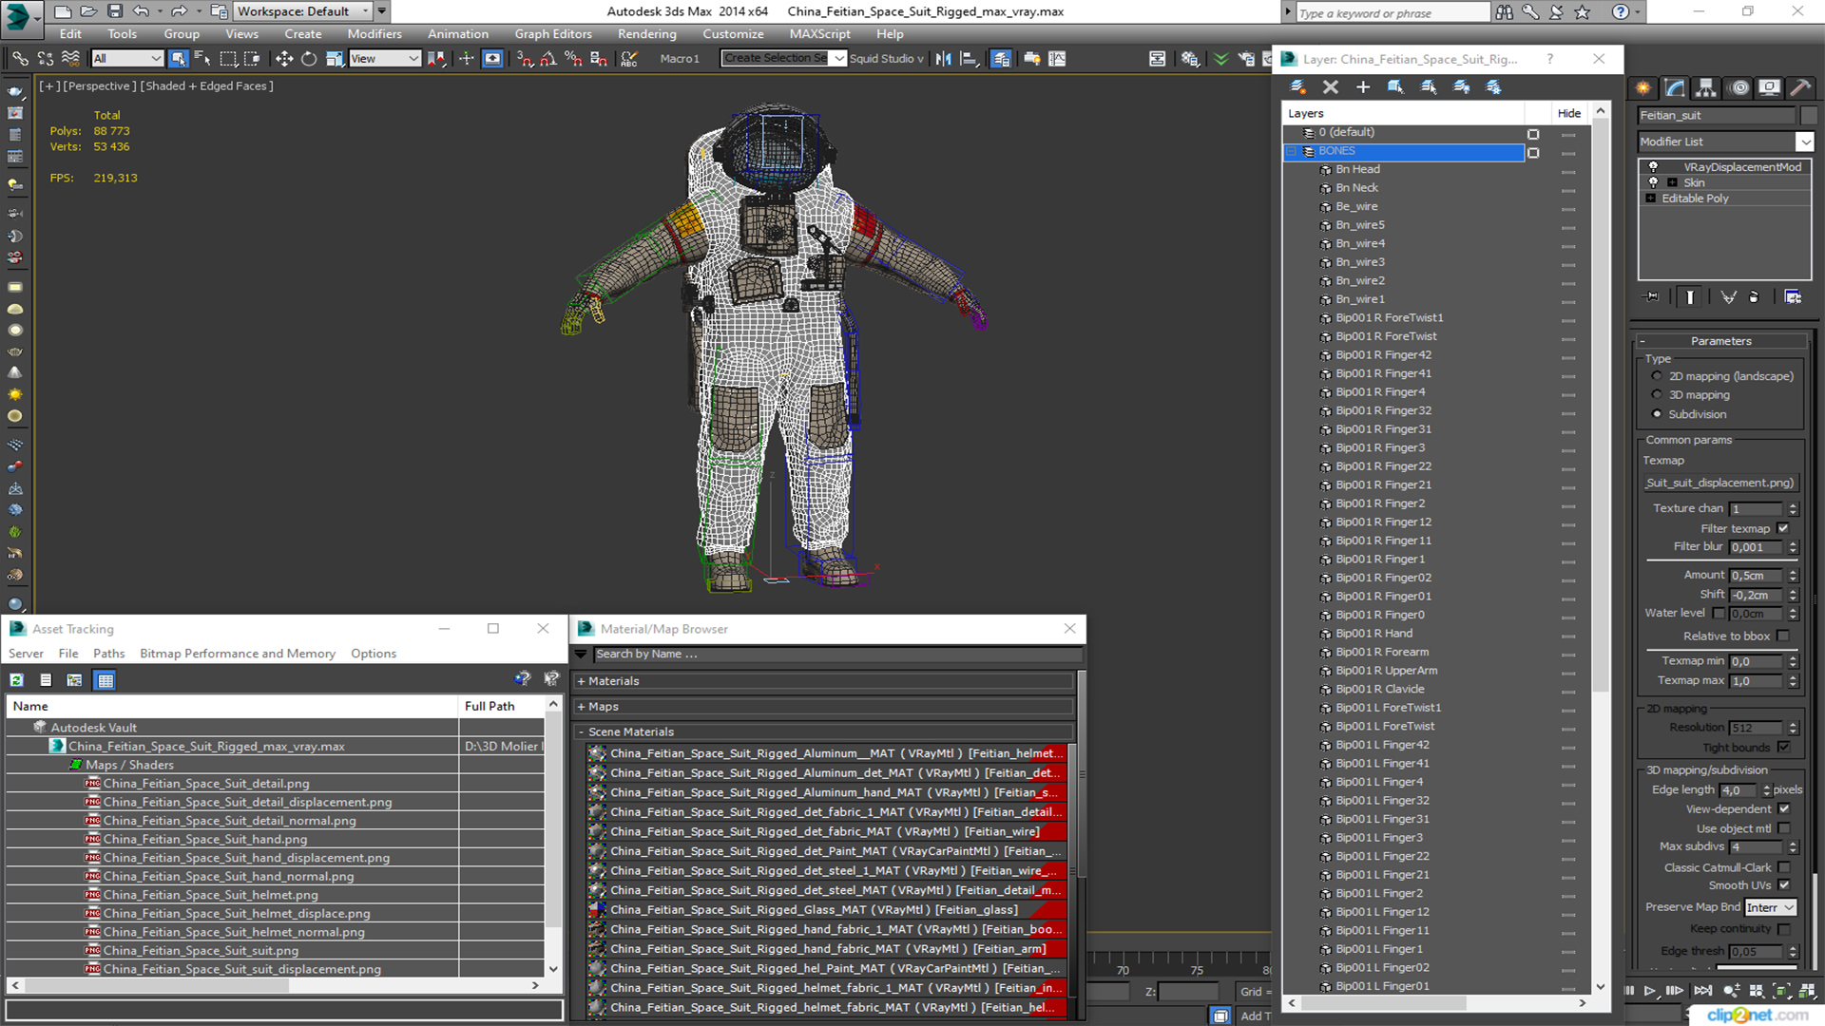1825x1026 pixels.
Task: Open the Motion command panel tab
Action: [x=1739, y=87]
